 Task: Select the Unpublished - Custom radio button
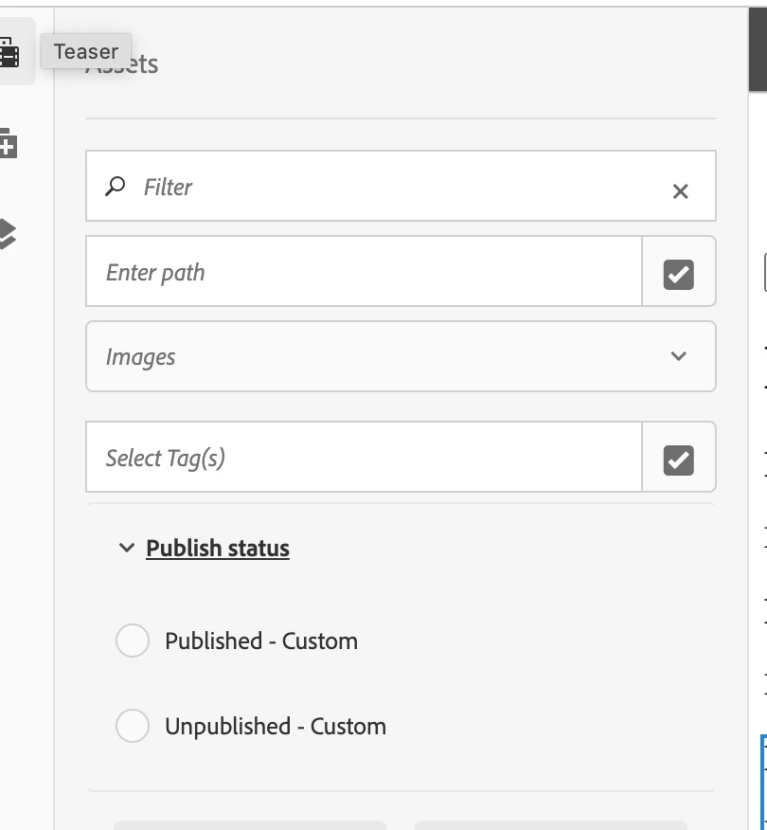[133, 726]
